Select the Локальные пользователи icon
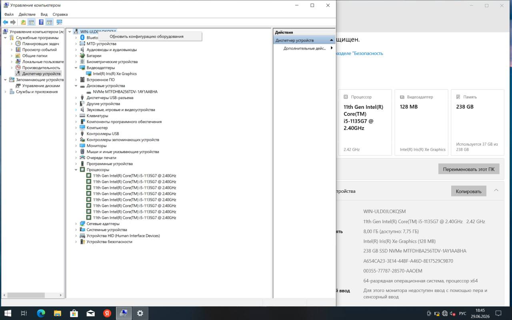 pos(18,62)
